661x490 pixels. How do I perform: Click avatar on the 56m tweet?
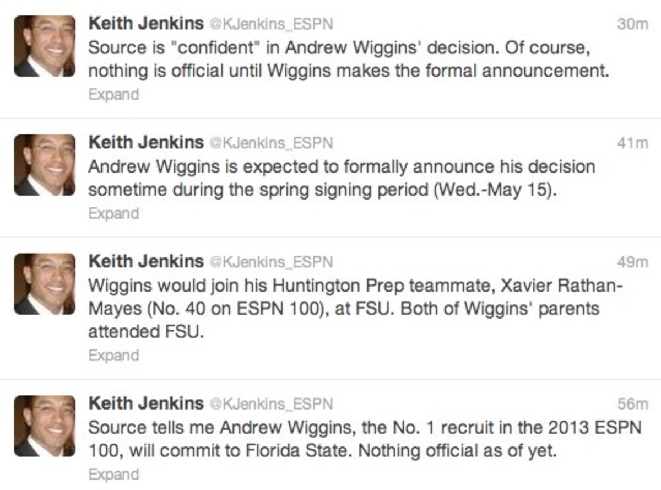pyautogui.click(x=45, y=426)
